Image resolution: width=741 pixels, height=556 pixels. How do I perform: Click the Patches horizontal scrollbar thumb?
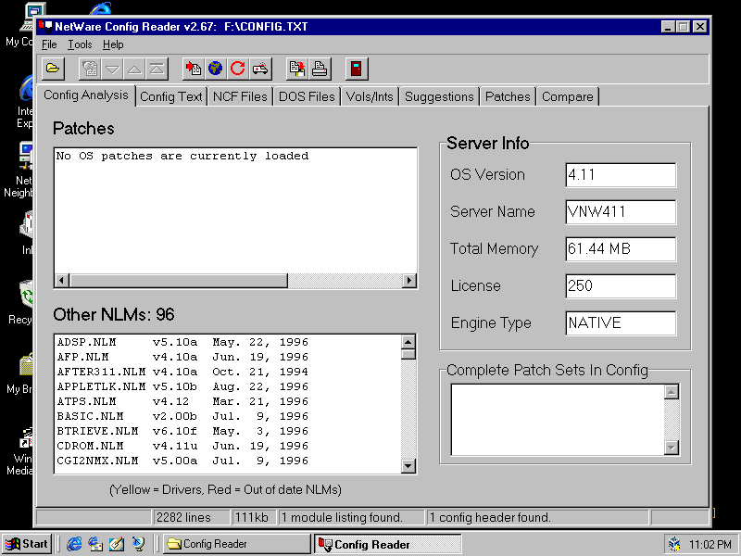(179, 281)
